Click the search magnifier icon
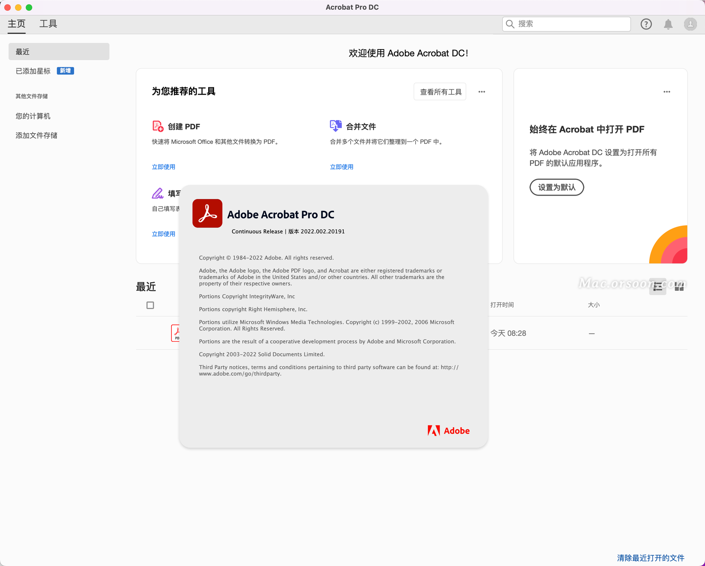 point(510,23)
